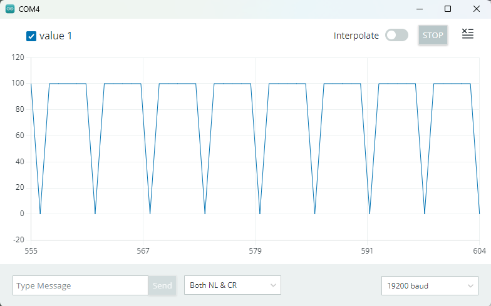Uncheck the value 1 checkbox
Image resolution: width=491 pixels, height=306 pixels.
(31, 36)
